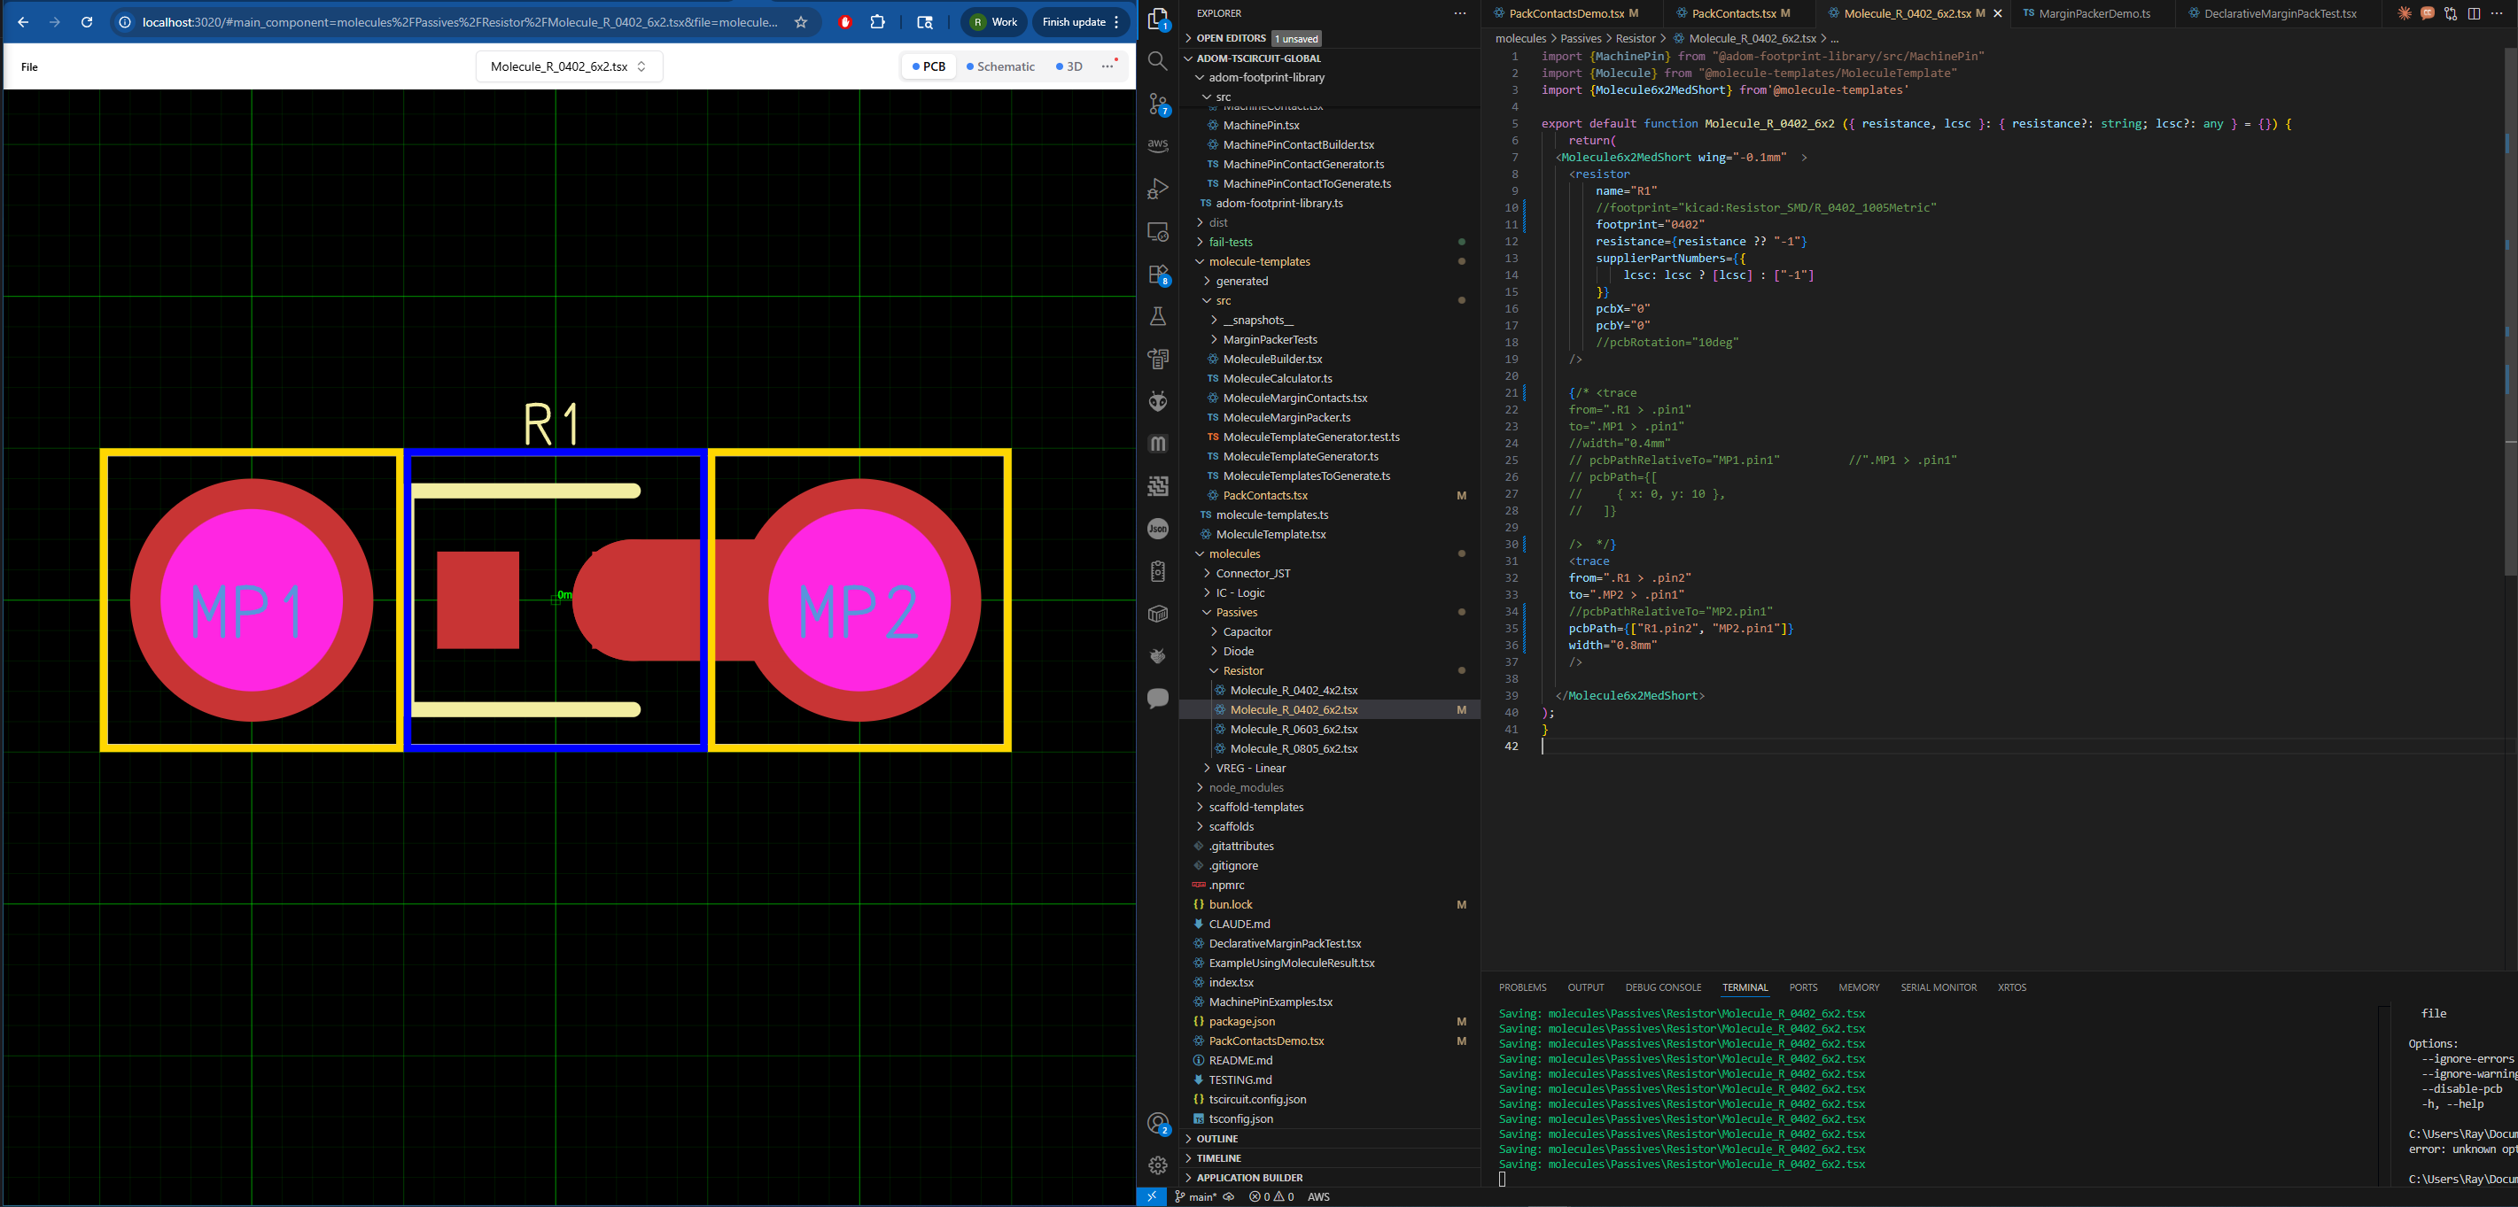Open the Search view in the activity bar
2518x1207 pixels.
[1157, 62]
